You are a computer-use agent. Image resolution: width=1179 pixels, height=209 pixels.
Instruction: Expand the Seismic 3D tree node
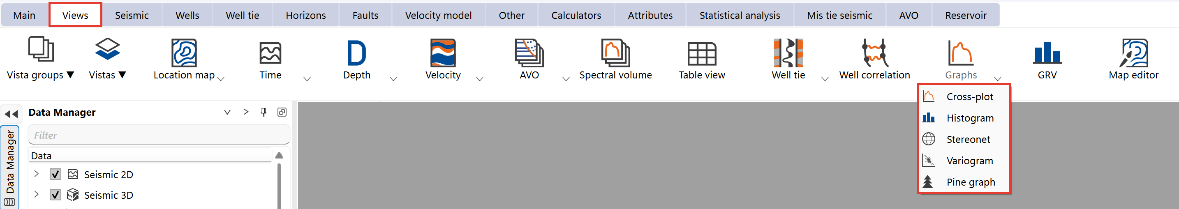pos(37,194)
